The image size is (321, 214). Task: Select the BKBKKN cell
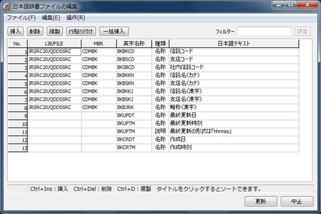point(134,75)
